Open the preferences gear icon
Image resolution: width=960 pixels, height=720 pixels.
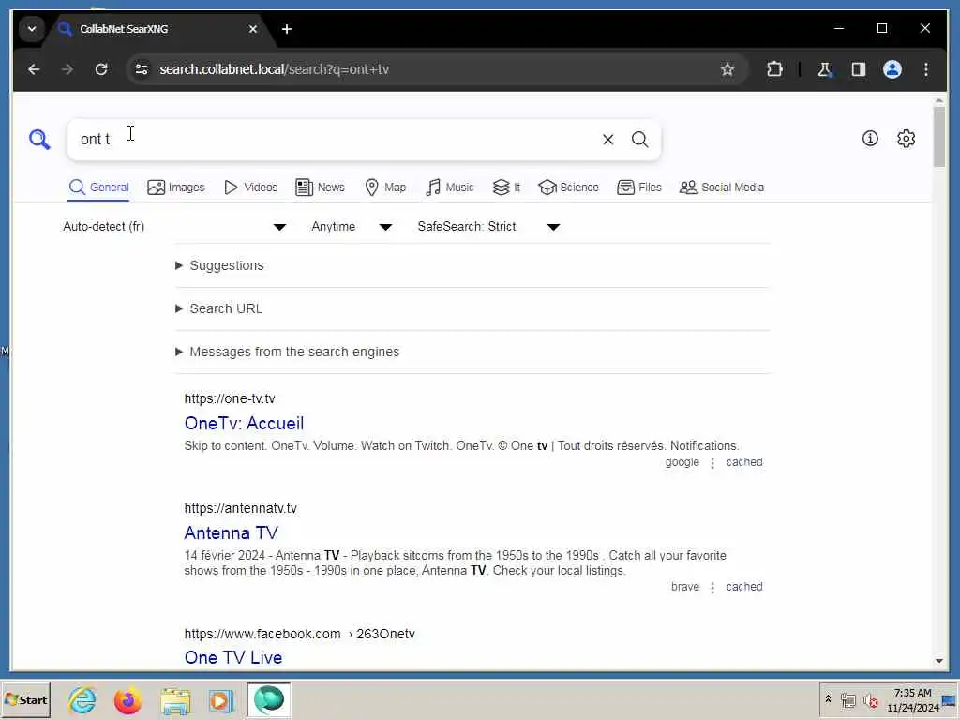pyautogui.click(x=907, y=139)
